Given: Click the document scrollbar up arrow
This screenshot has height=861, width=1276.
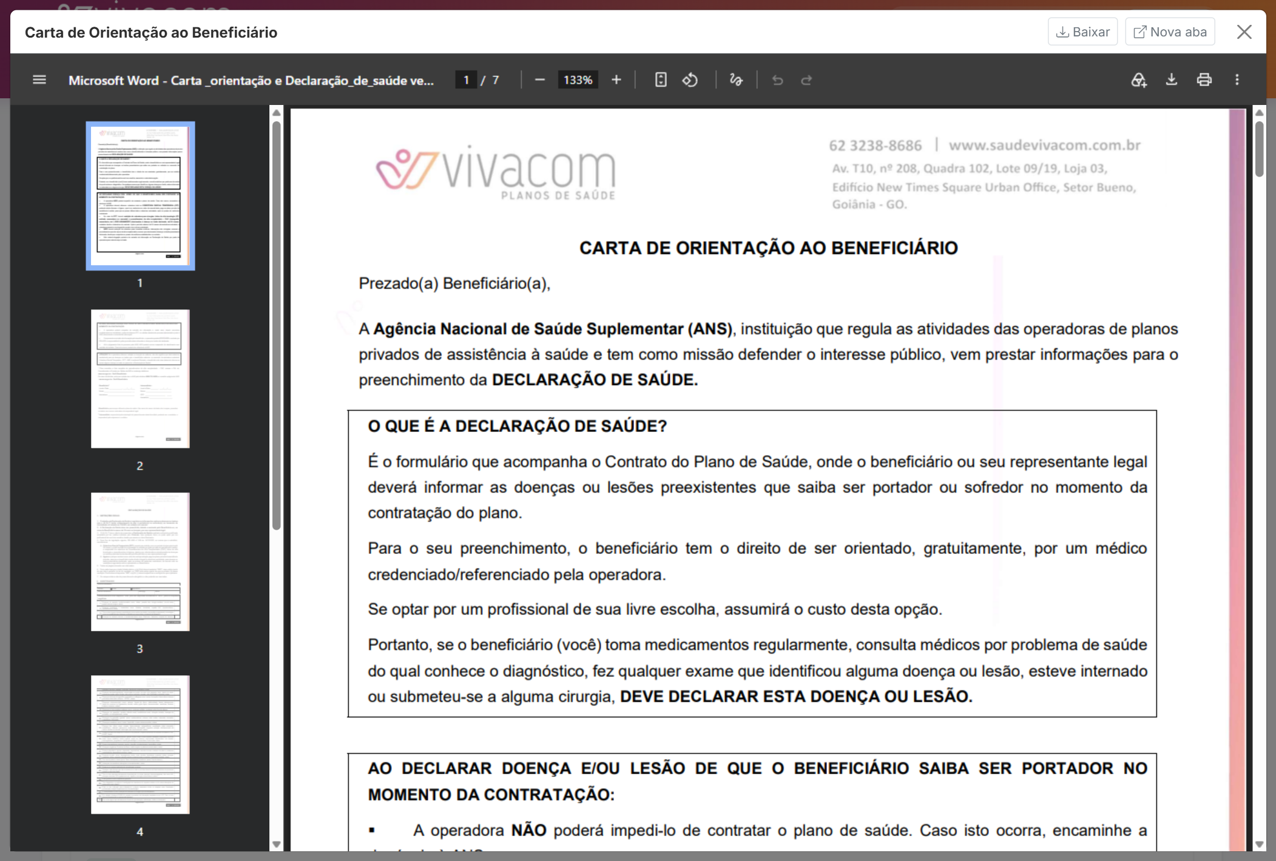Looking at the screenshot, I should [1260, 113].
